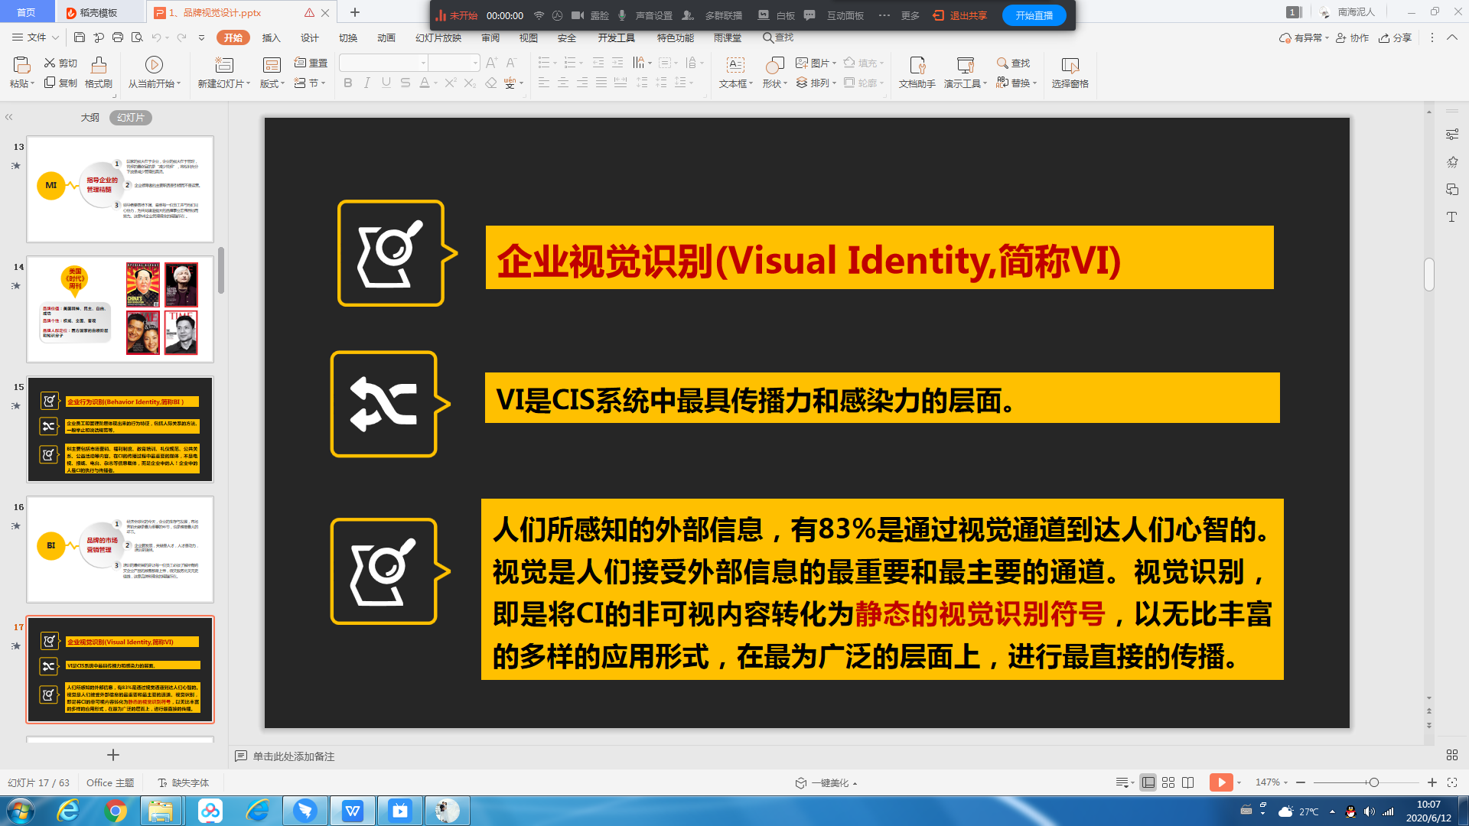Click the format painter (格式刷) icon

(99, 65)
